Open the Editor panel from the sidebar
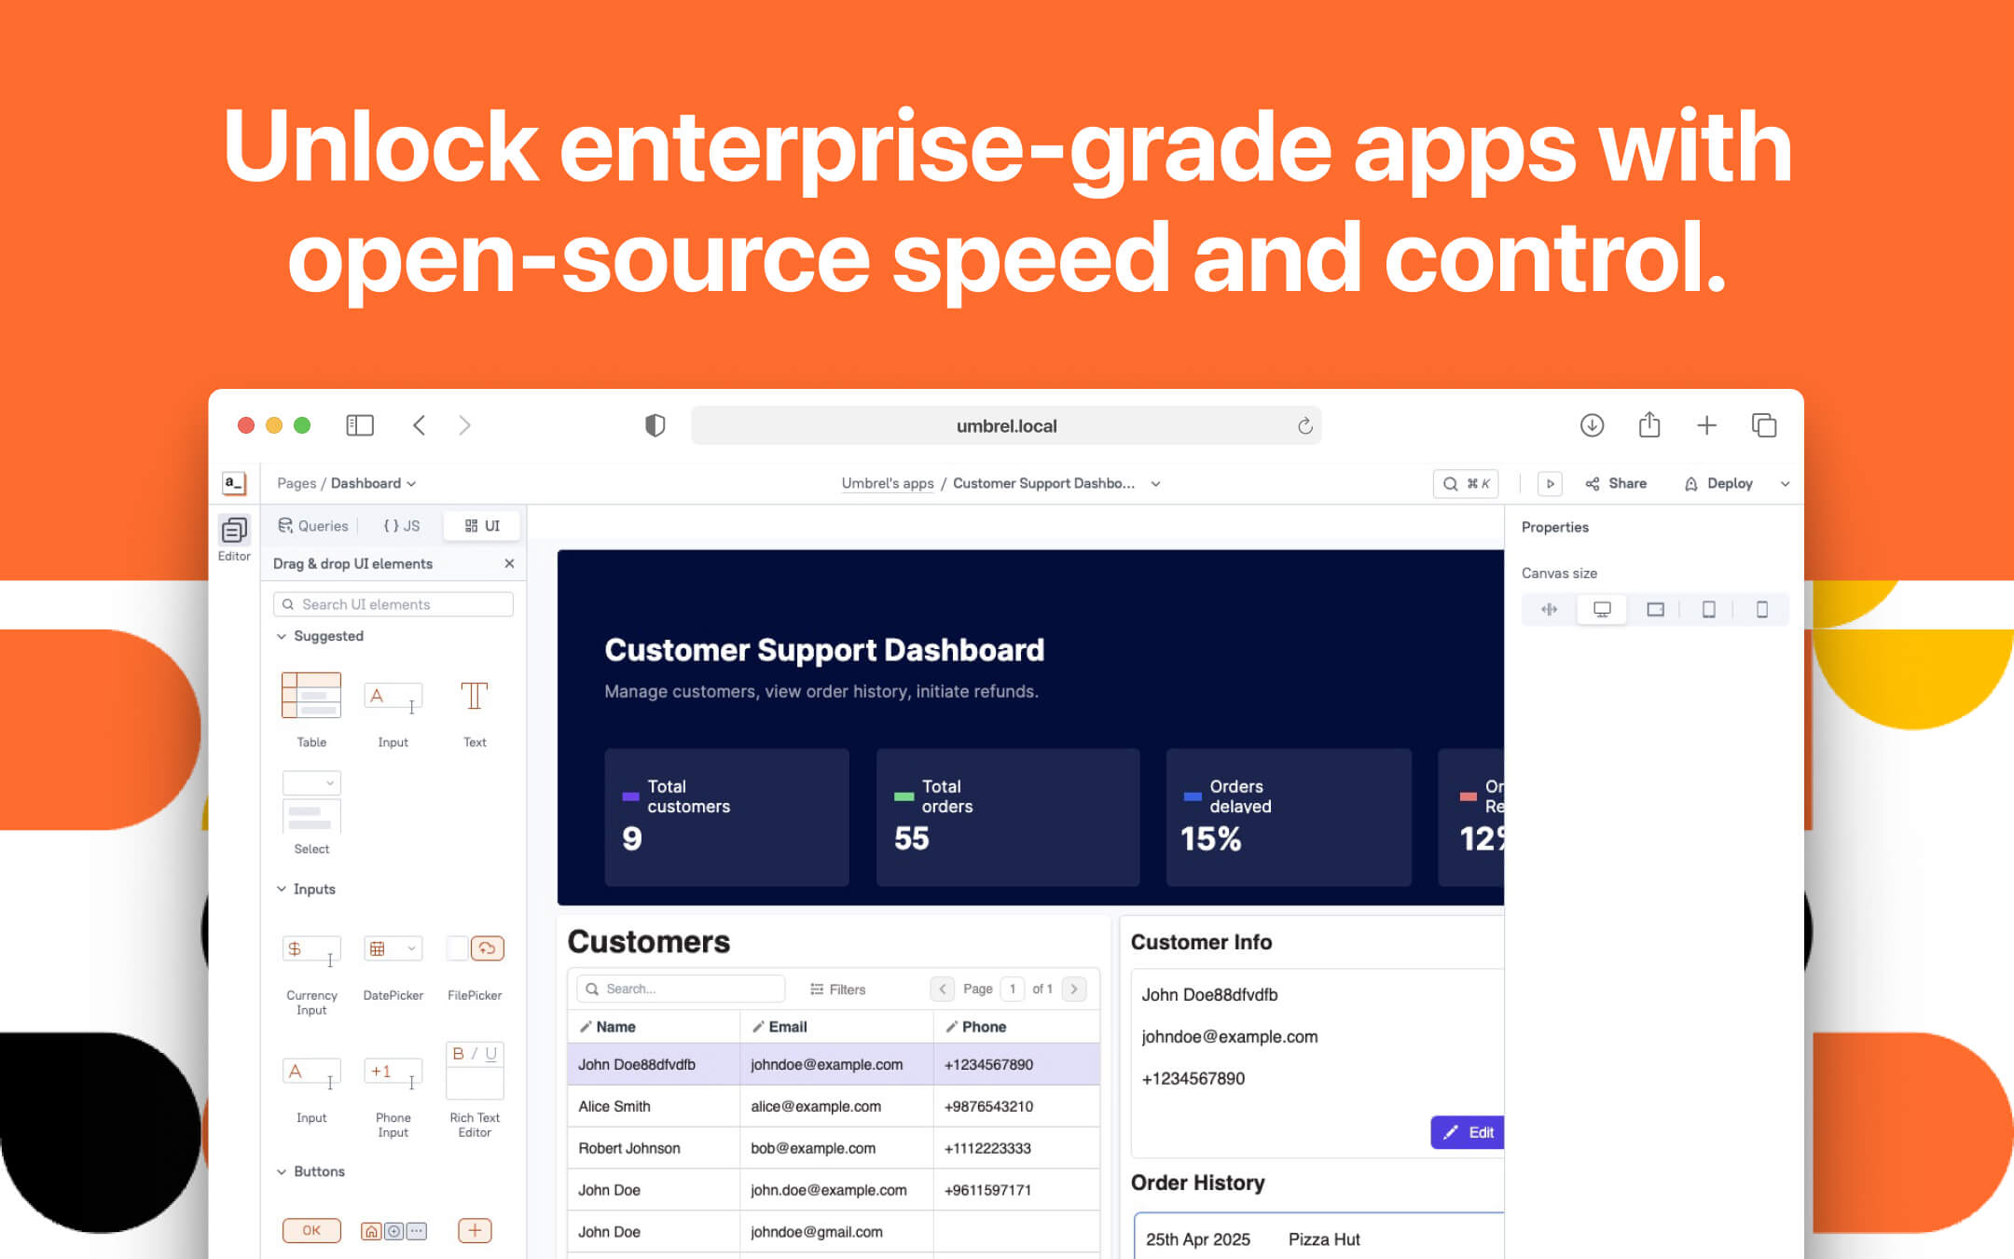 [234, 533]
